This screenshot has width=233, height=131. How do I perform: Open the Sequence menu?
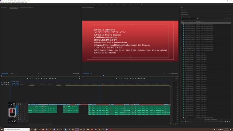pos(9,3)
